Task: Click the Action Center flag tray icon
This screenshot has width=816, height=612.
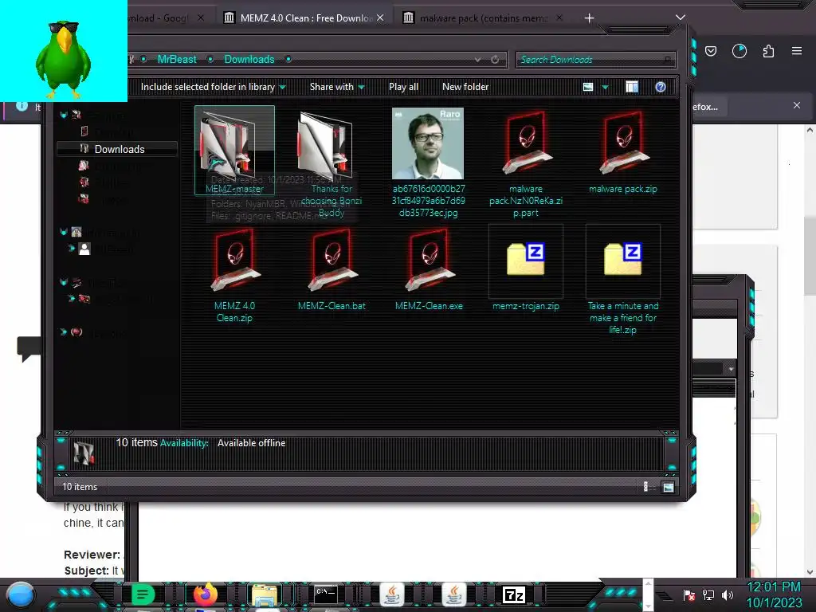Action: point(689,594)
